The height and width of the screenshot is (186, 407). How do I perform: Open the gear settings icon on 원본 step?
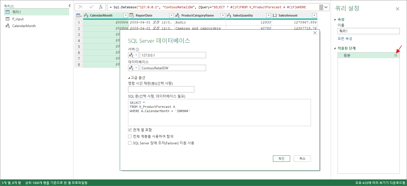click(396, 55)
